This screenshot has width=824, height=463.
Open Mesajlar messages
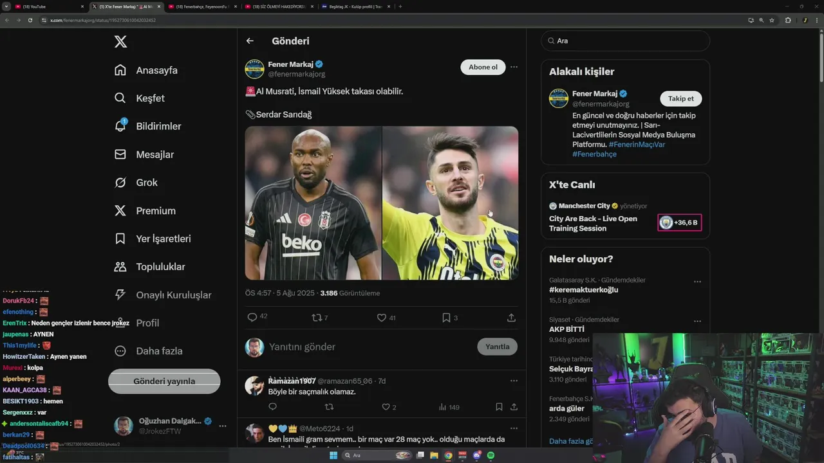(x=144, y=154)
